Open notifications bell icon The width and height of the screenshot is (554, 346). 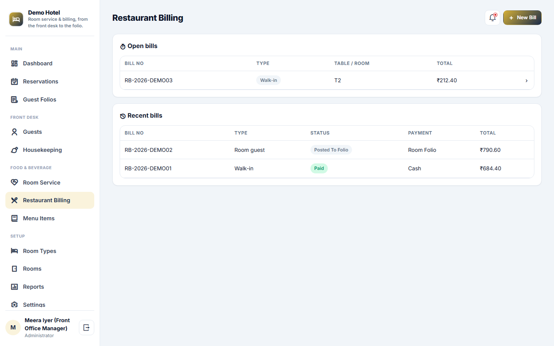[492, 18]
